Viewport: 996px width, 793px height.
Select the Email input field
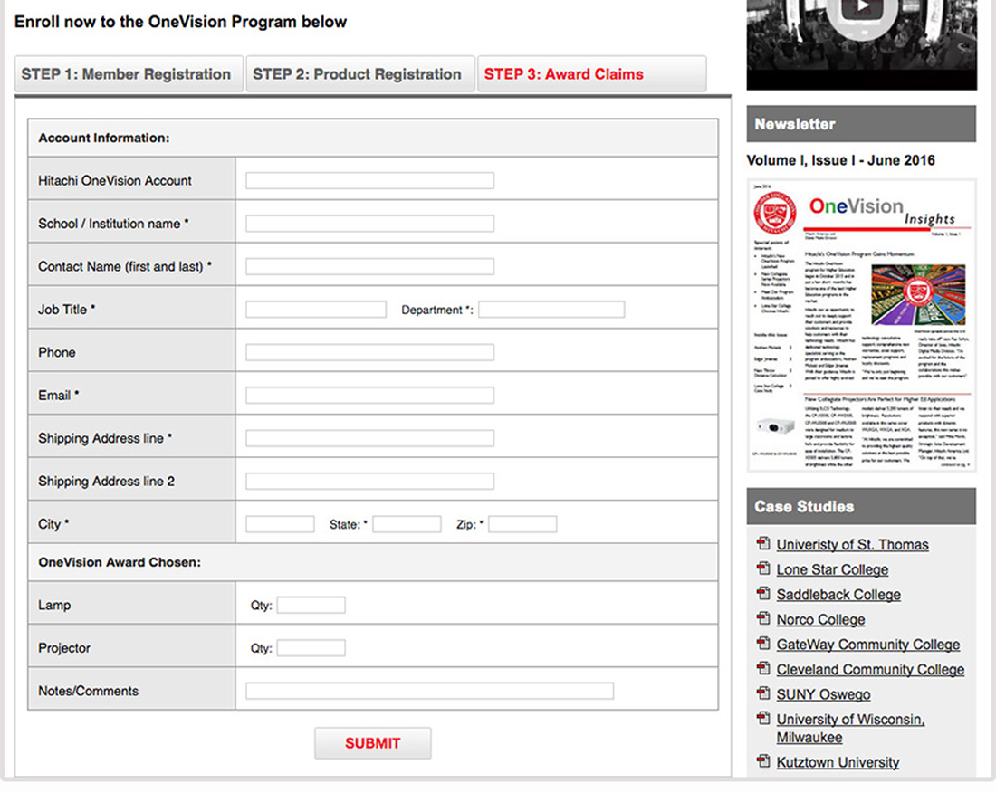[369, 396]
